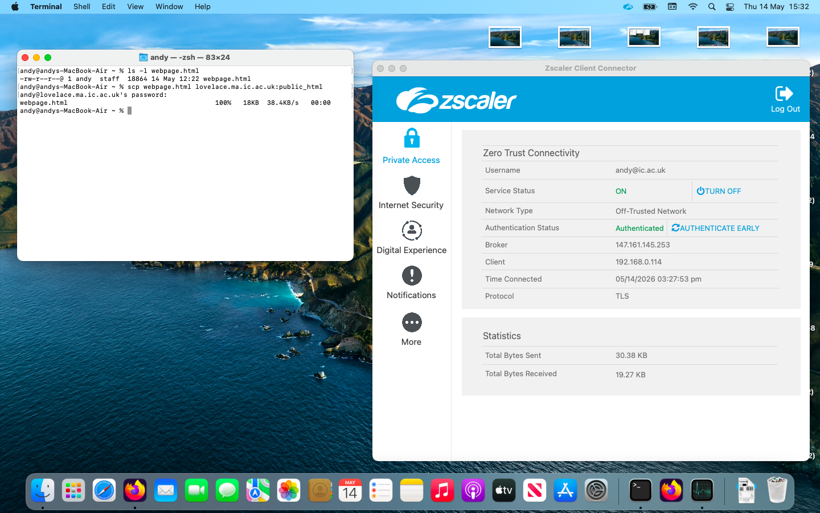Click username value andy@ic.ac.uk

(x=640, y=170)
